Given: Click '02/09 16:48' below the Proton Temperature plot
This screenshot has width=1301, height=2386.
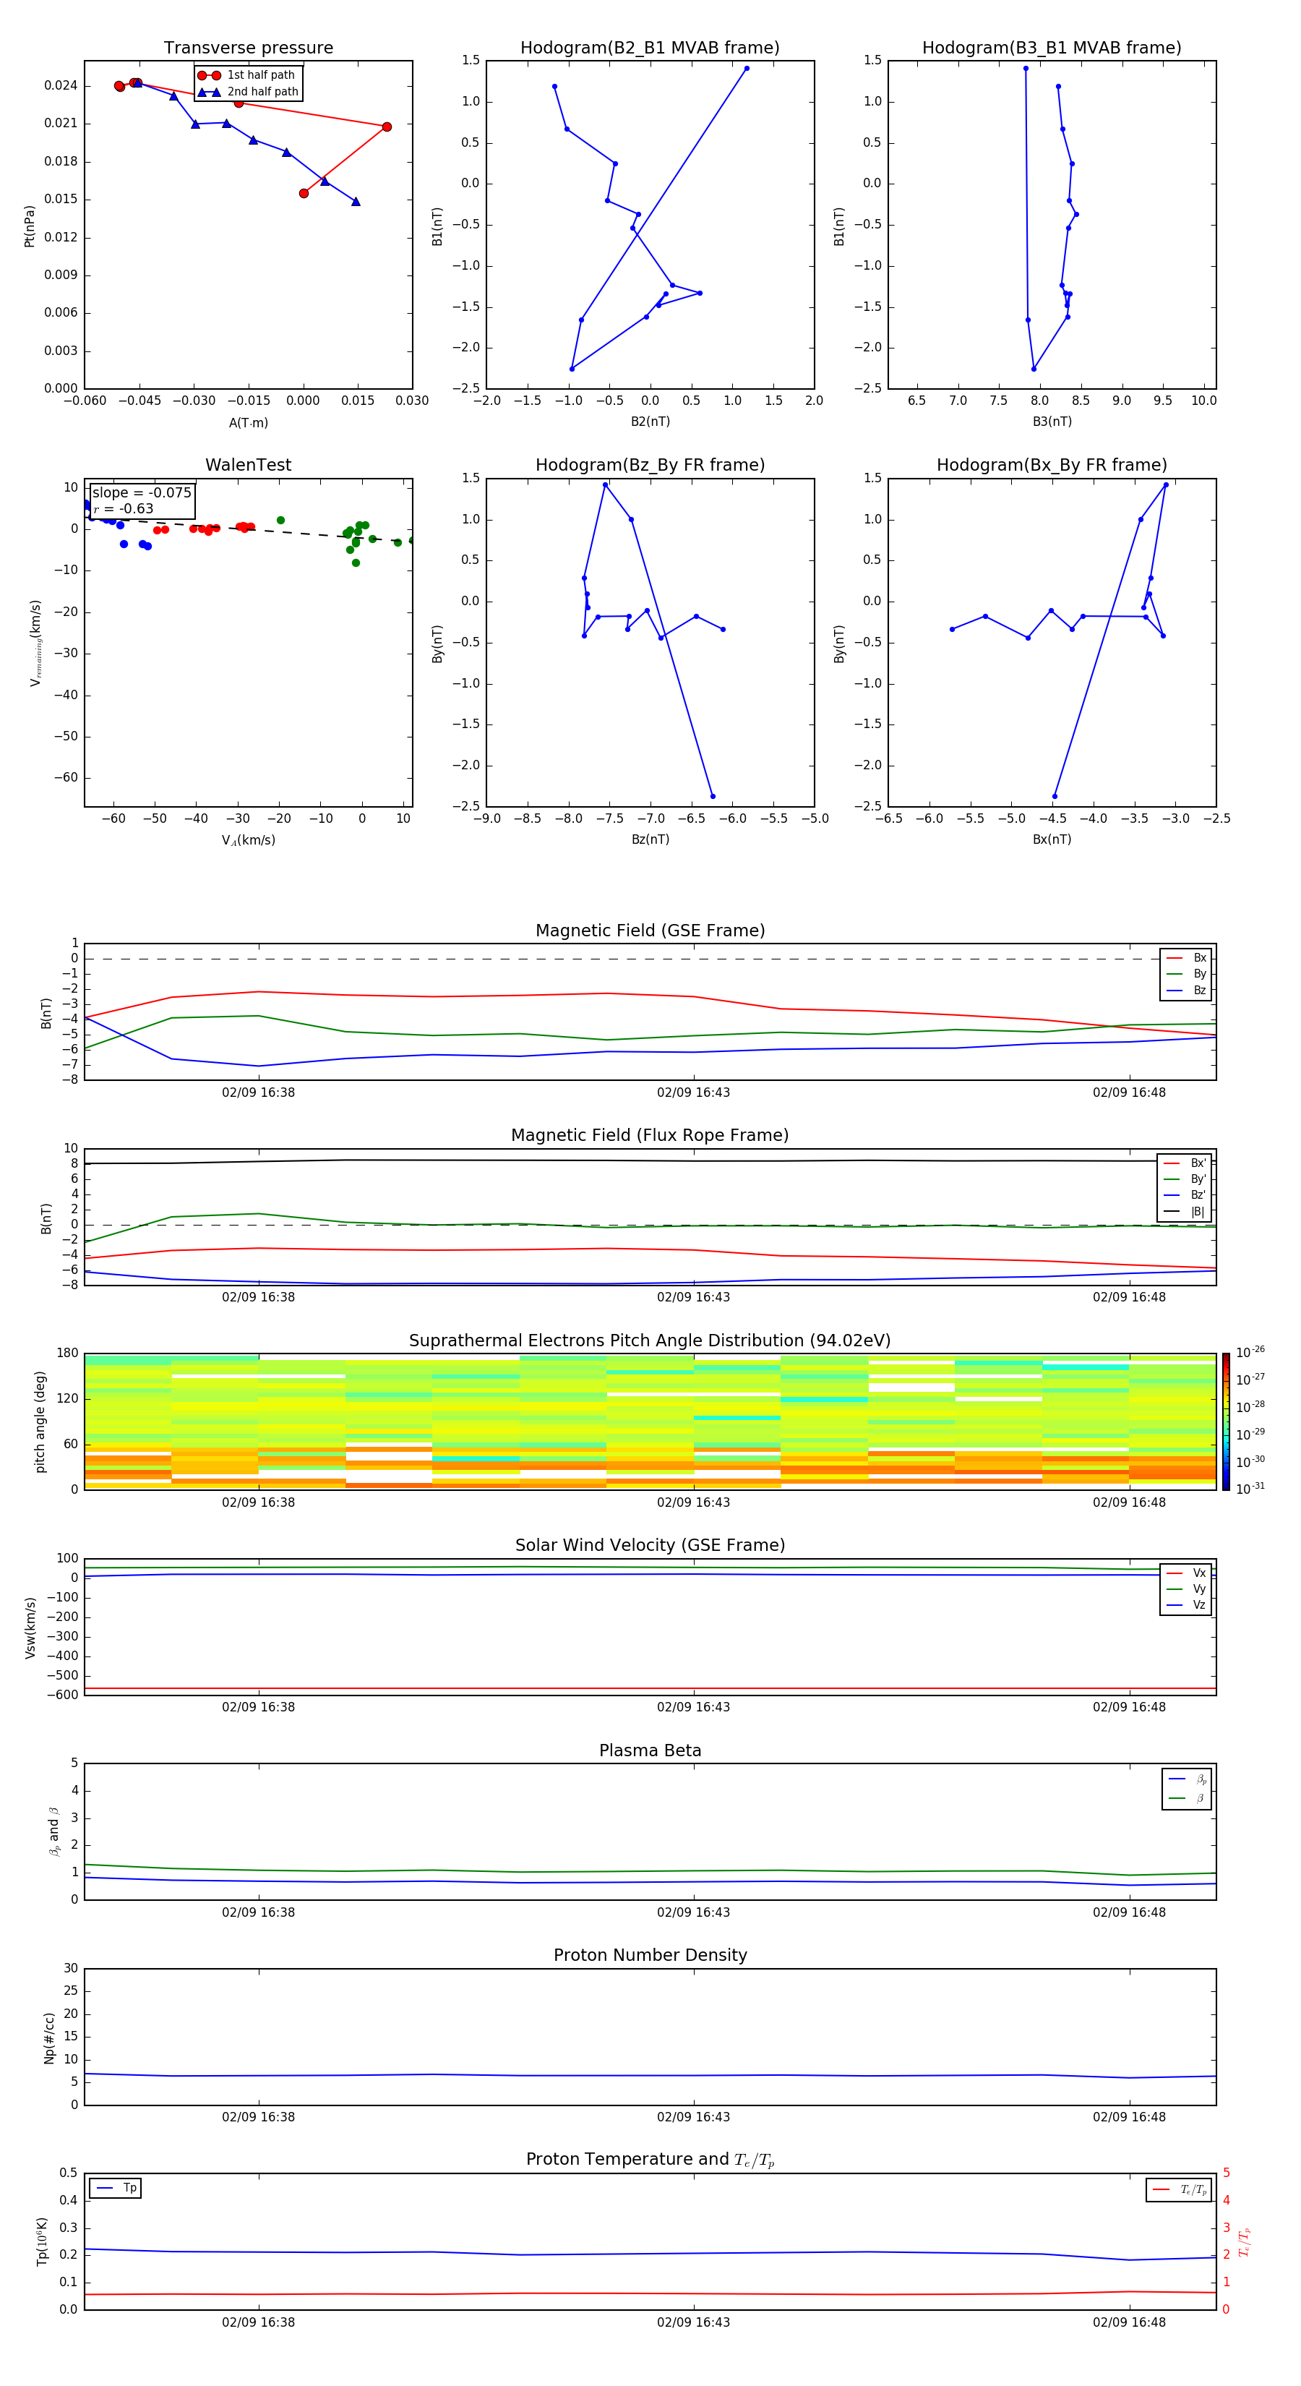Looking at the screenshot, I should (1129, 2322).
